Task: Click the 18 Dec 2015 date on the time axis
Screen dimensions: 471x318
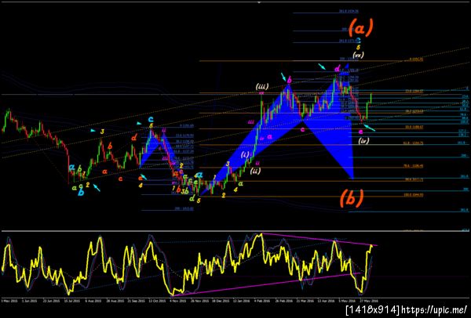Action: click(x=220, y=300)
